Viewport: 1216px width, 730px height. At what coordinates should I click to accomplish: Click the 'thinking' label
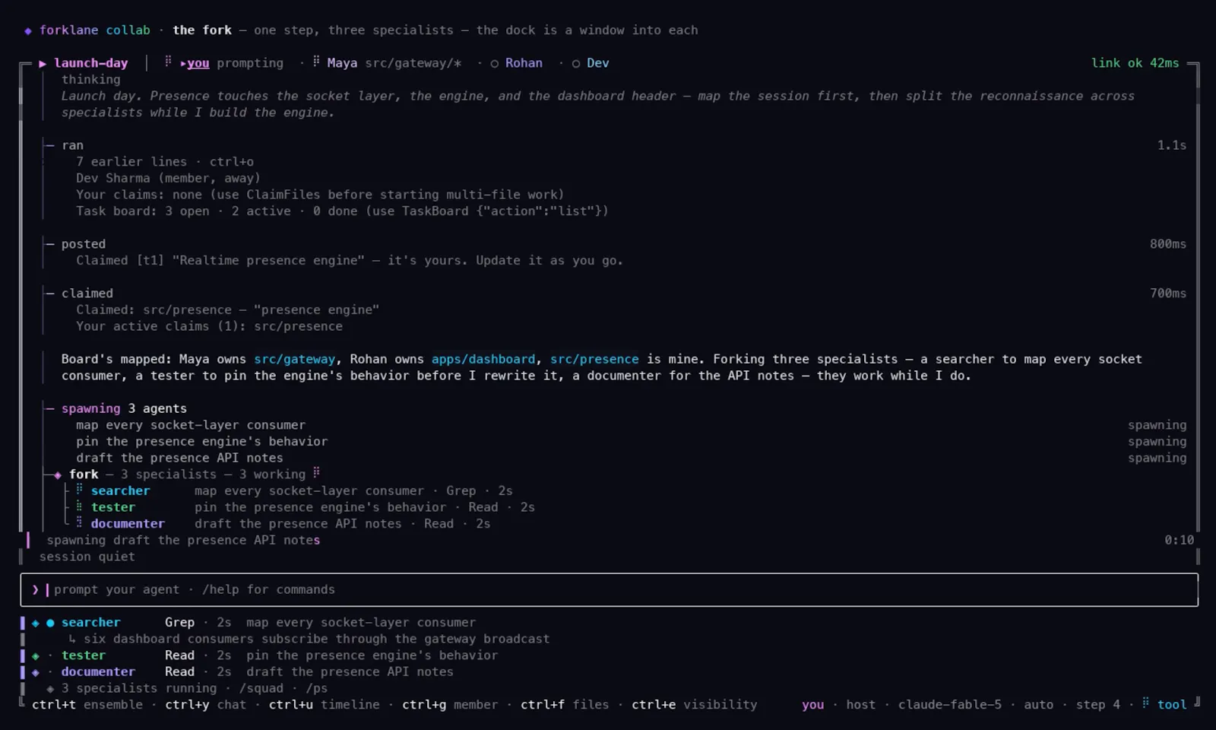click(x=90, y=80)
